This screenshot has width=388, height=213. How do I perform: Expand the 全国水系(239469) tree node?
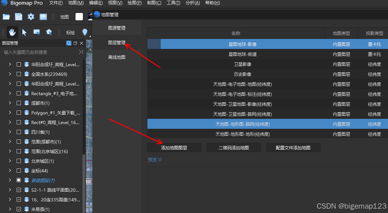(10, 74)
